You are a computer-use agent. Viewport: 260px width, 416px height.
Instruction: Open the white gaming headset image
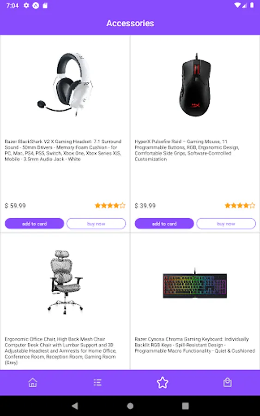tap(65, 84)
